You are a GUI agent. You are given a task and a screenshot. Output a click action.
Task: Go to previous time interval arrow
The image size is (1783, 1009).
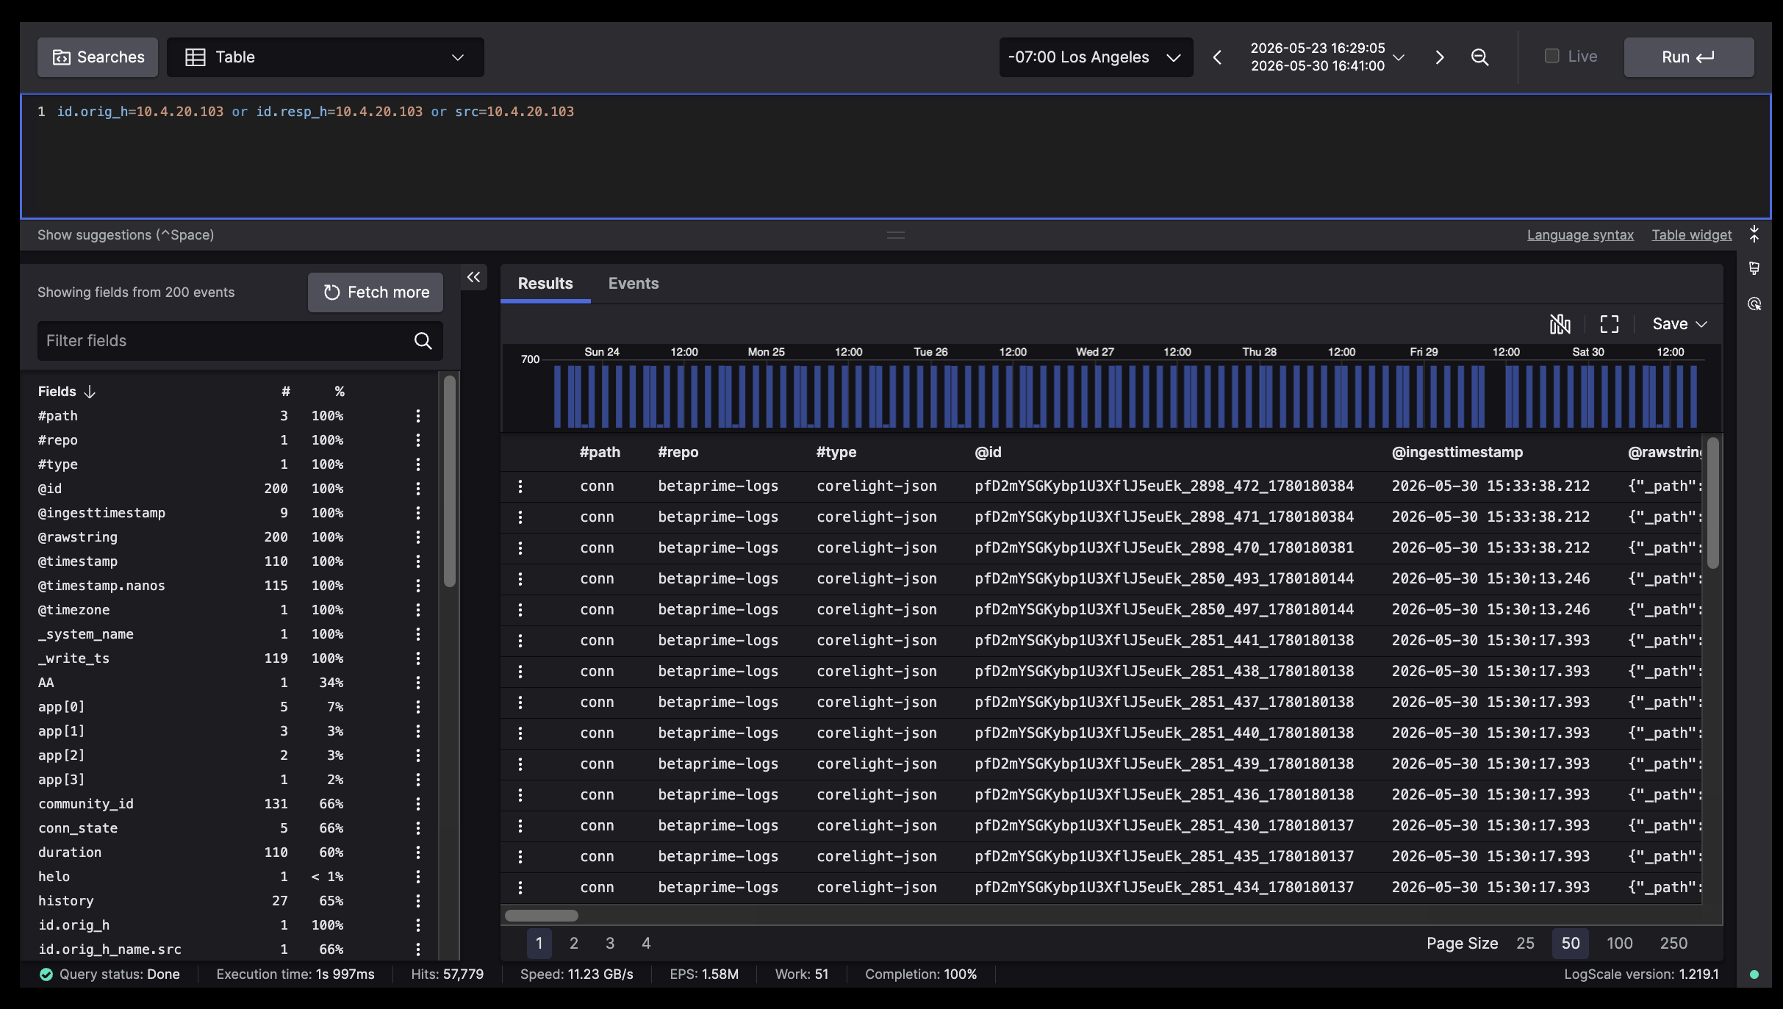(x=1217, y=57)
